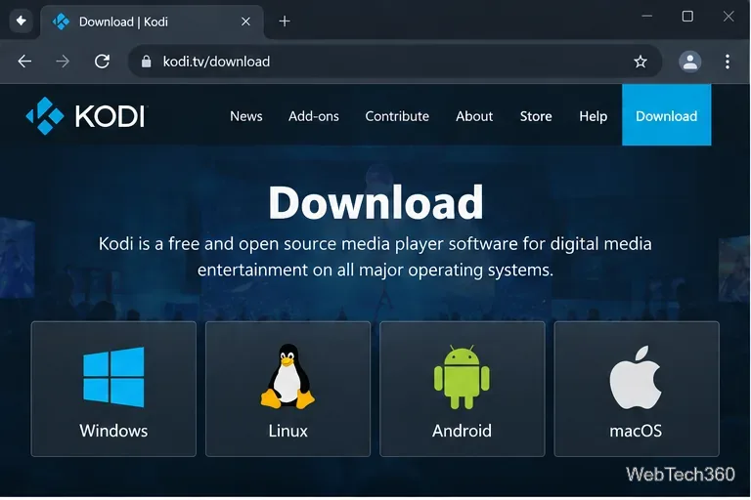Choose the Windows download tile
The image size is (751, 500).
113,389
